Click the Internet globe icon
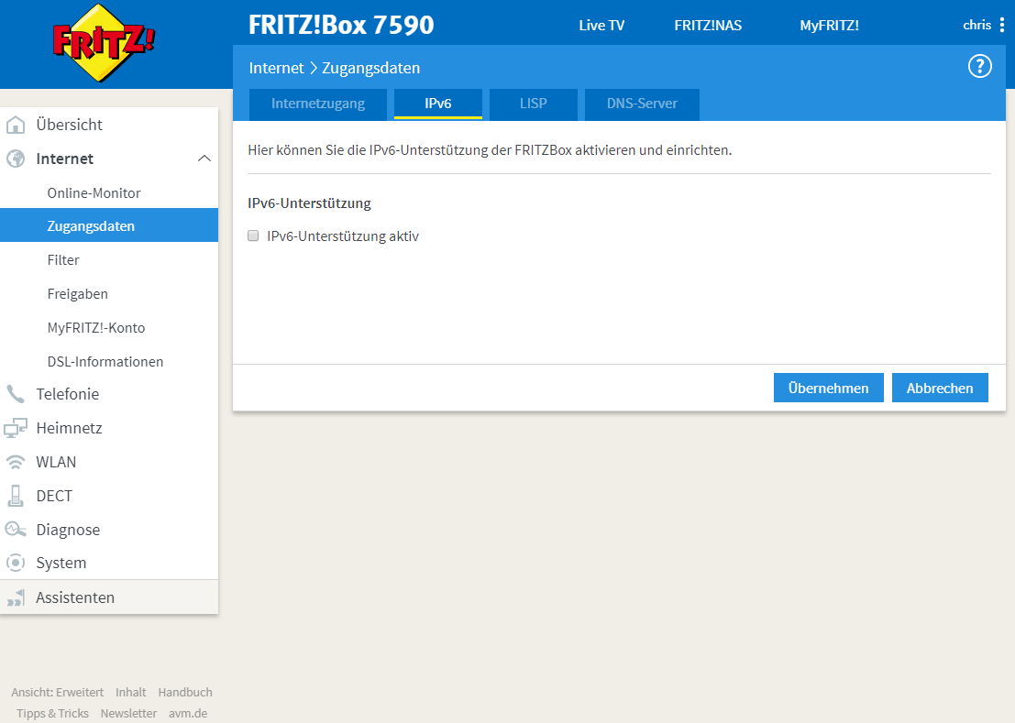 pyautogui.click(x=16, y=159)
